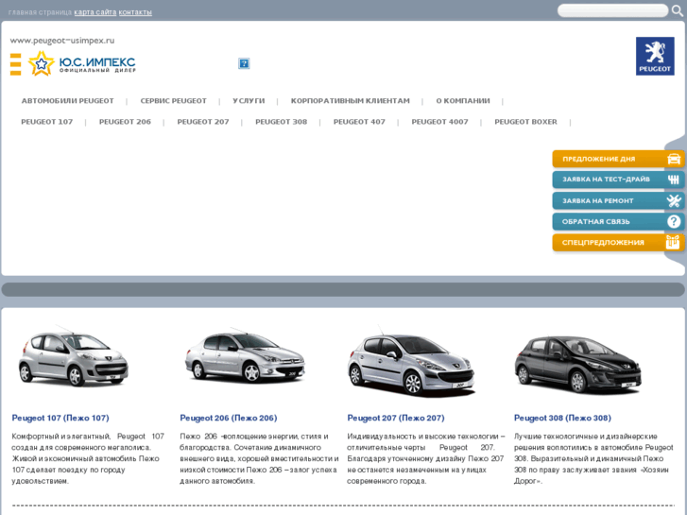The height and width of the screenshot is (515, 687).
Task: Click the Спецпредложения button
Action: coord(618,242)
